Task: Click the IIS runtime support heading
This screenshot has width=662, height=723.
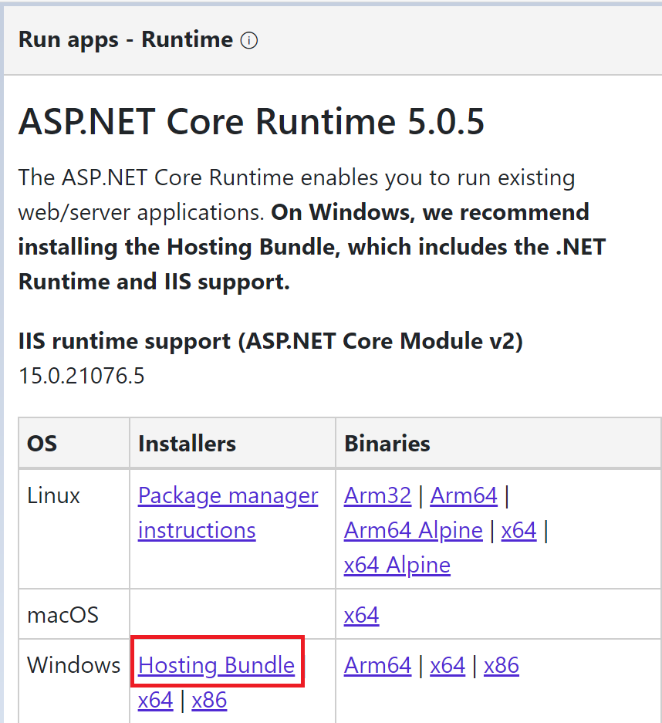Action: [270, 341]
